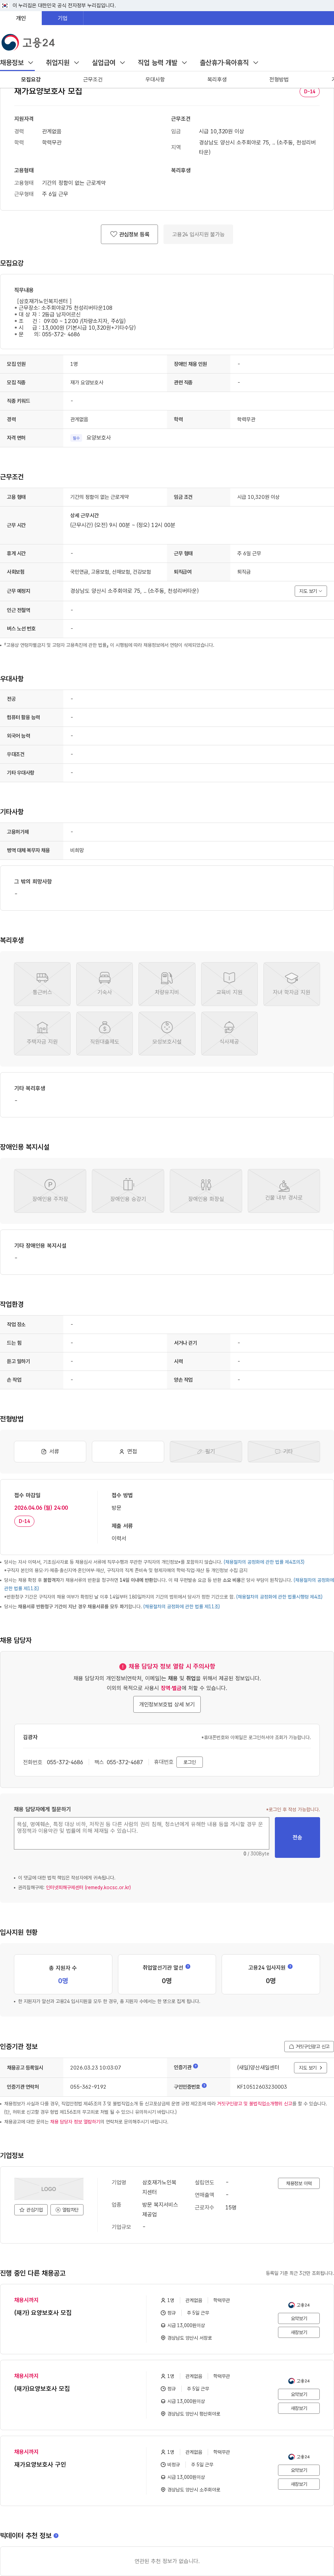Image resolution: width=334 pixels, height=2576 pixels.
Task: Click 요약보기 for first related job
Action: (x=299, y=2318)
